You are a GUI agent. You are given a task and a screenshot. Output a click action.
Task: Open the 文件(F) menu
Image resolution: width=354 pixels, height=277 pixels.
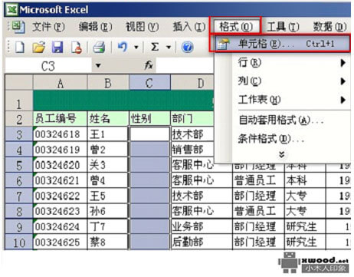tap(48, 27)
